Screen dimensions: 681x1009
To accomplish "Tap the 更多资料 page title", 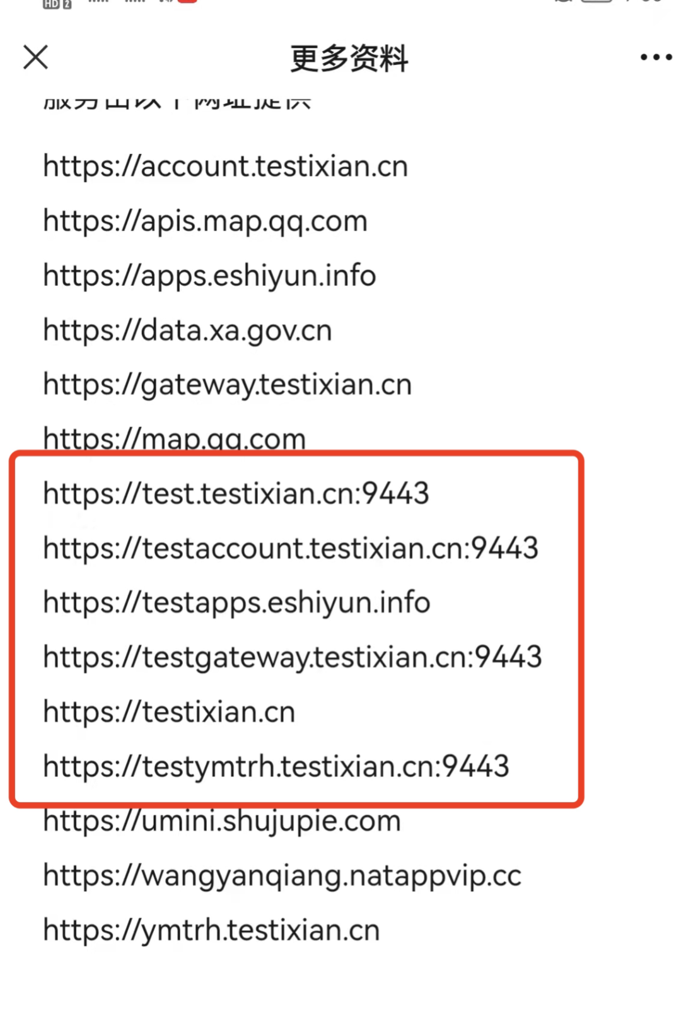I will (x=349, y=58).
